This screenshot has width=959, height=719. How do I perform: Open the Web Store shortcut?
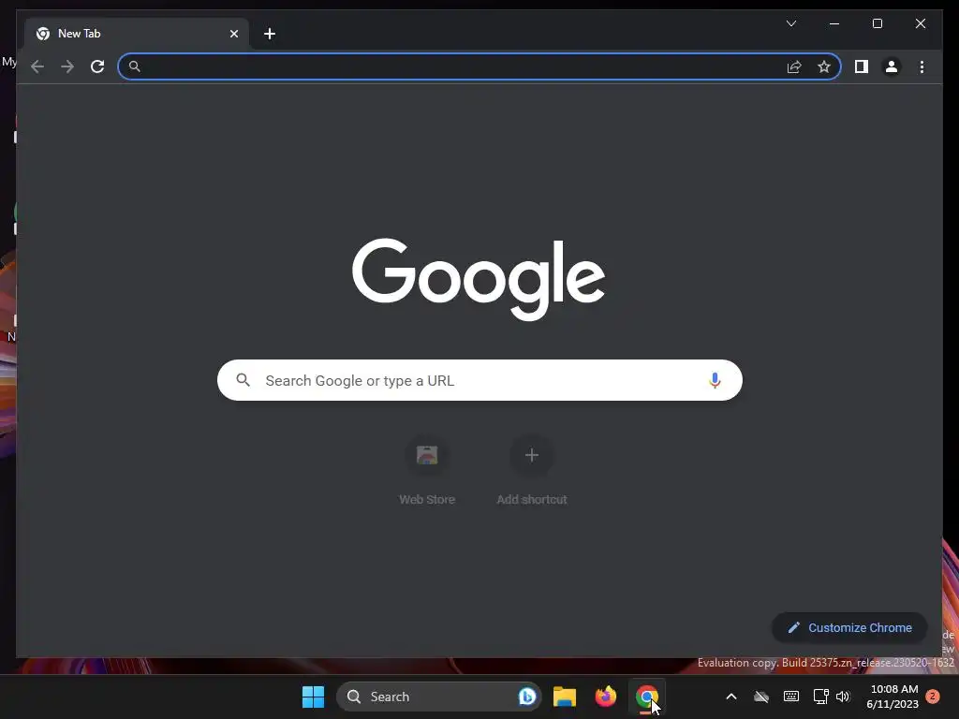[x=427, y=472]
